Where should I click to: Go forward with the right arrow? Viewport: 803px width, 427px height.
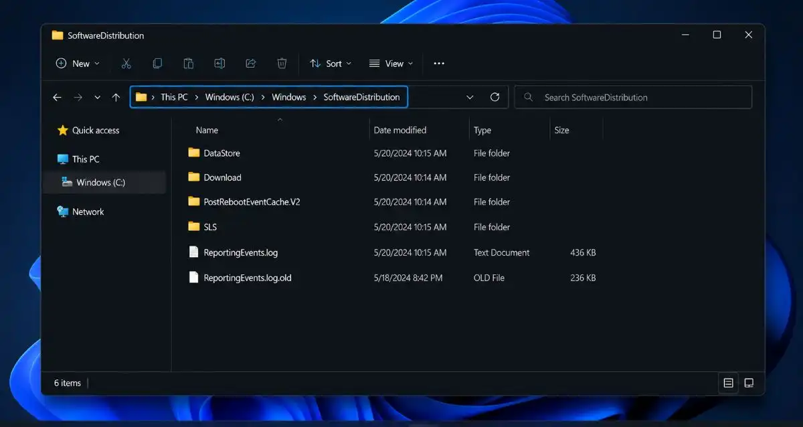click(78, 97)
